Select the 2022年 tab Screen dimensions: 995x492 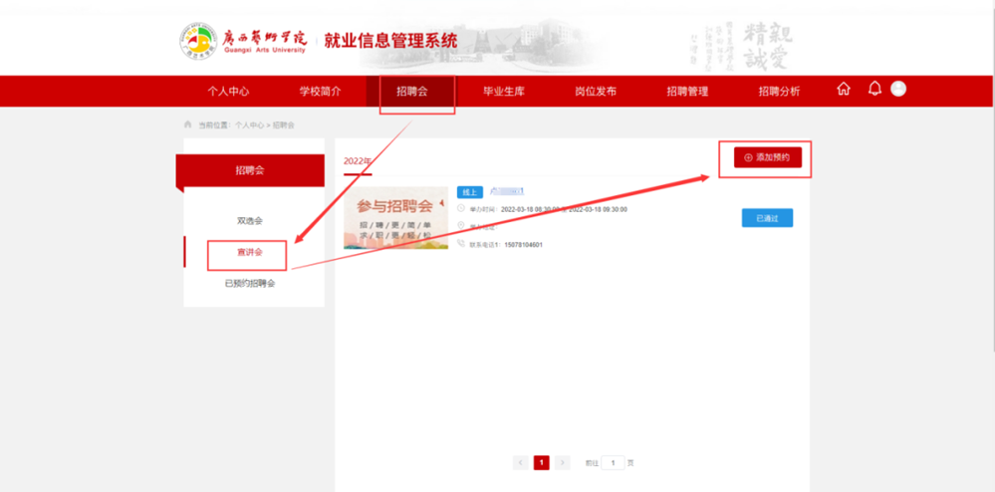pos(358,162)
